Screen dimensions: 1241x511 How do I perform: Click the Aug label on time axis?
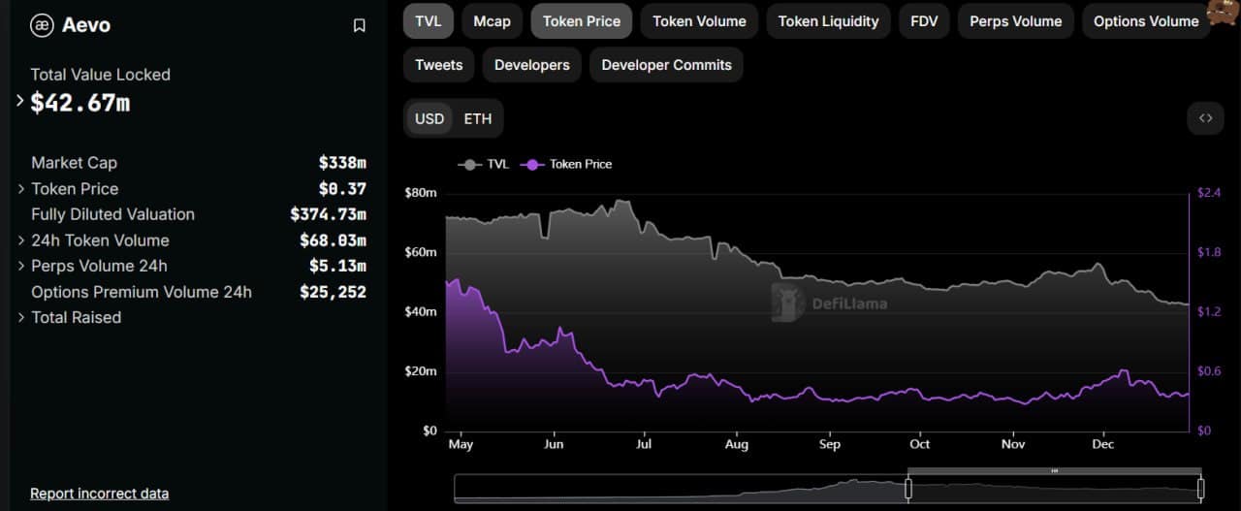[737, 444]
